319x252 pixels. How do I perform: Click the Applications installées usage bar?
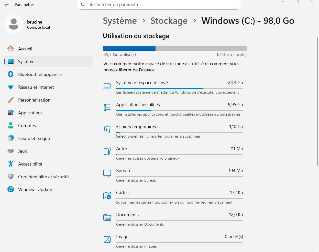[x=180, y=111]
